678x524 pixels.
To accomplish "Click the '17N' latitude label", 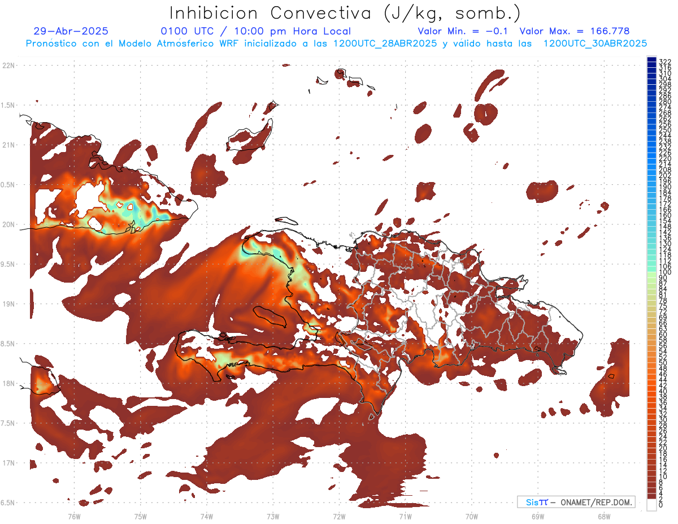I will coord(8,463).
